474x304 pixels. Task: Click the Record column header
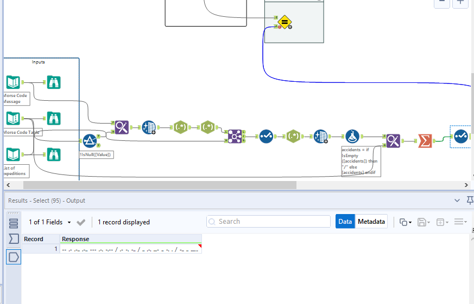coord(41,239)
